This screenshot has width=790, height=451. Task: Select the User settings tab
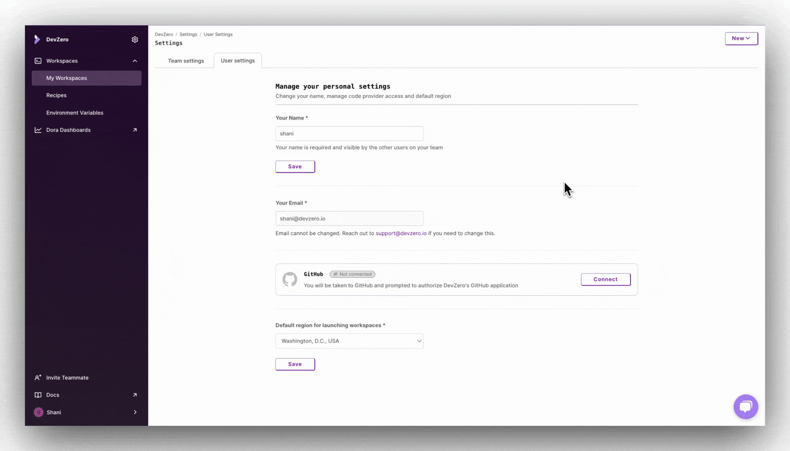(x=238, y=61)
